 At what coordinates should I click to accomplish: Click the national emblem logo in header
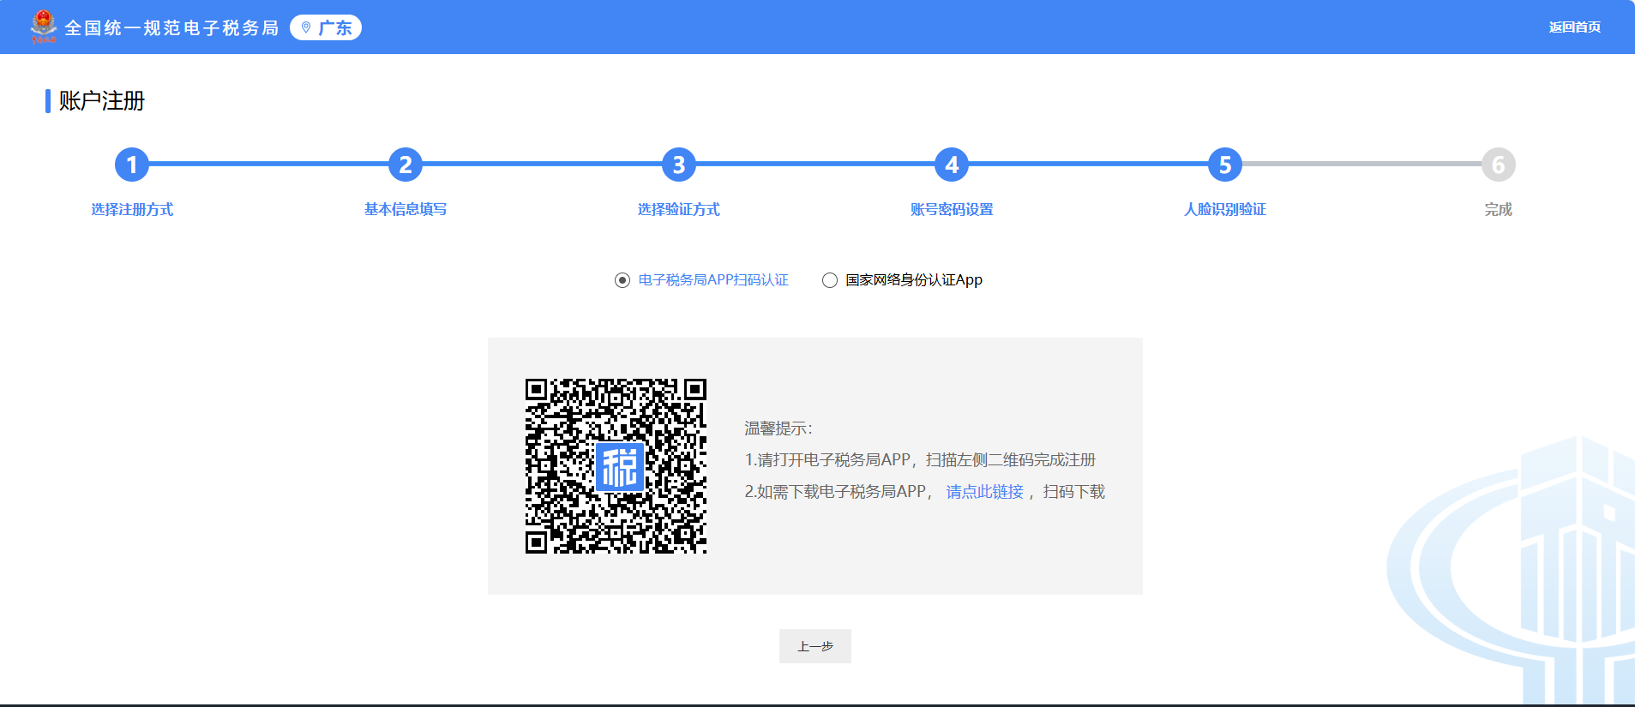[x=43, y=27]
